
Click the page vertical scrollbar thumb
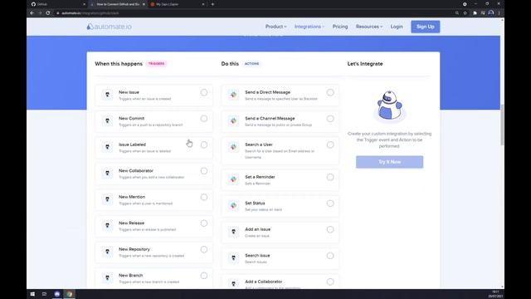coord(502,125)
